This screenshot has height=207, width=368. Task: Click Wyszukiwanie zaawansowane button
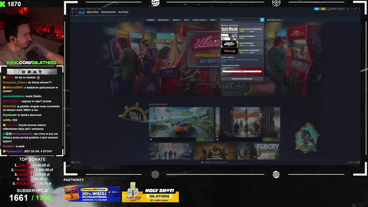[x=242, y=79]
